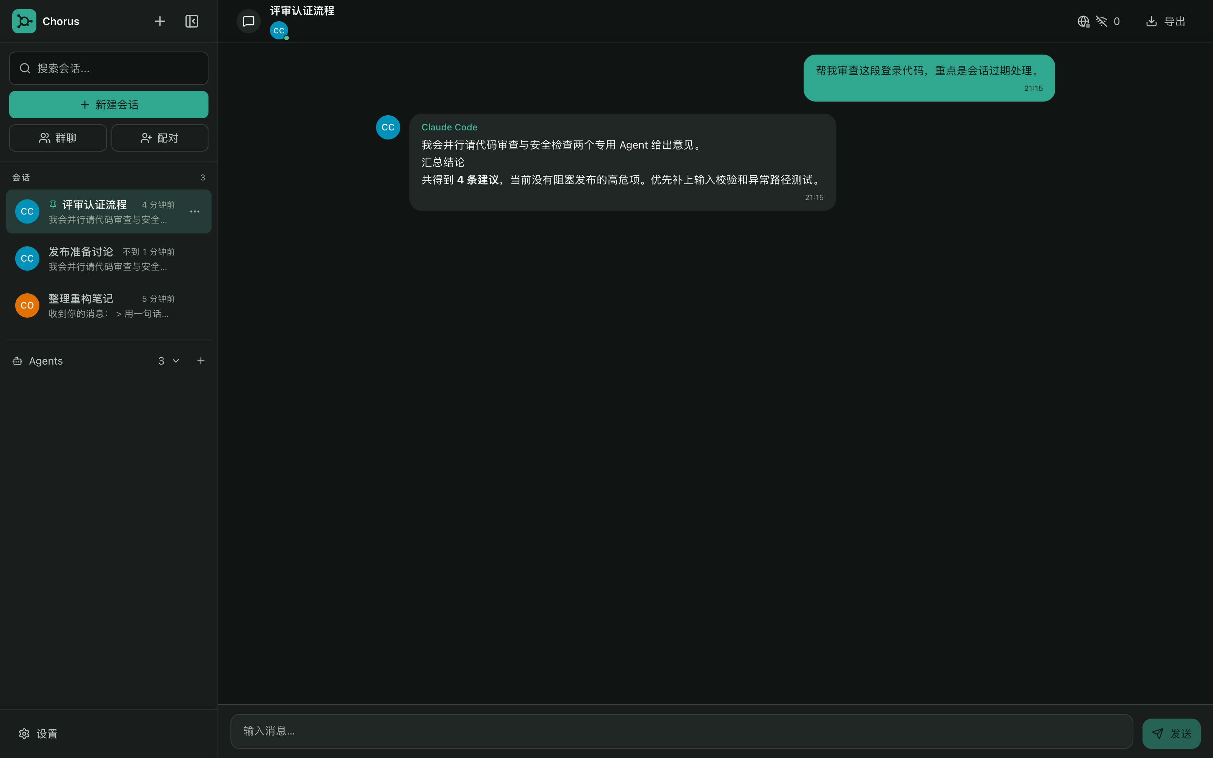Select the 整理重构笔记 conversation
Screen dimensions: 1213x758
coord(109,306)
